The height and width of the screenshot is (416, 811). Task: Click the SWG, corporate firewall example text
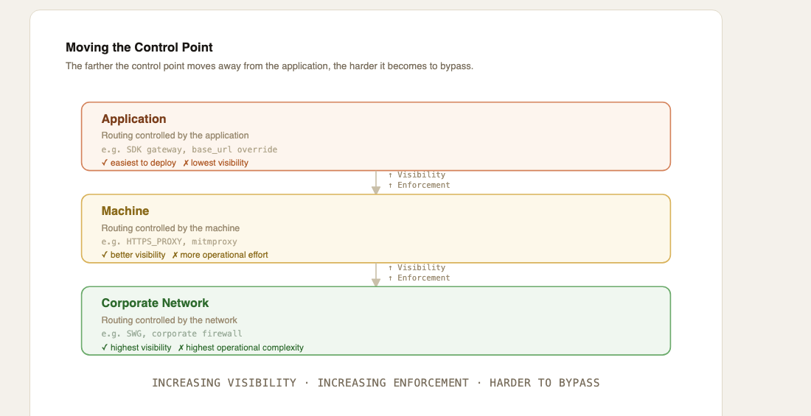pyautogui.click(x=172, y=334)
